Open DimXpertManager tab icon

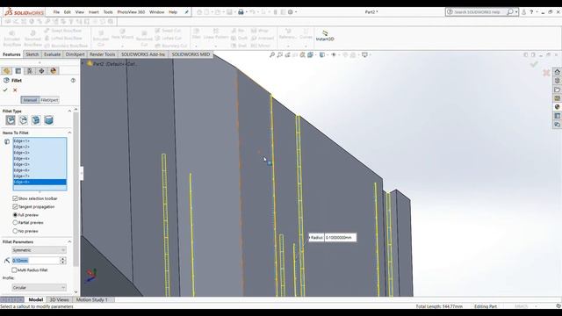point(41,70)
